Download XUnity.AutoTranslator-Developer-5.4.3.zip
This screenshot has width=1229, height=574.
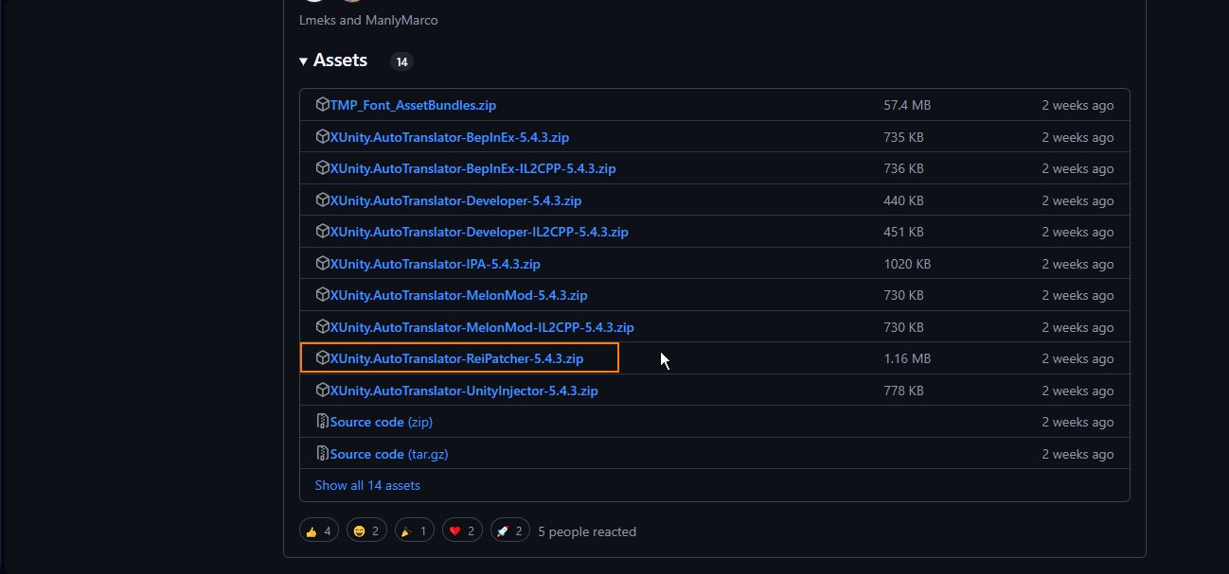(455, 200)
